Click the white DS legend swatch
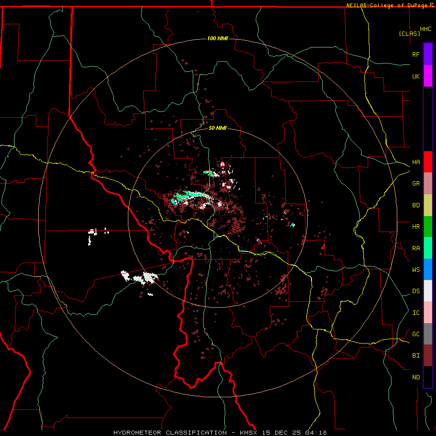436x436 pixels. [x=428, y=291]
